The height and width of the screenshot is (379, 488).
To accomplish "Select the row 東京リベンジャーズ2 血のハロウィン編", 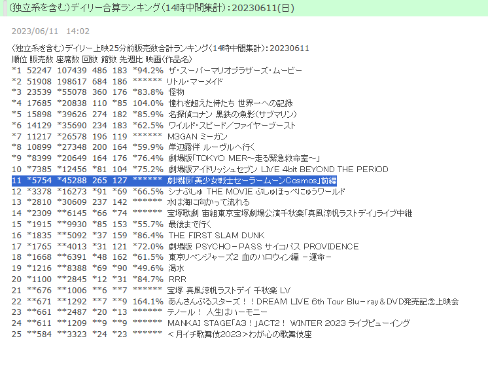I will [x=171, y=257].
